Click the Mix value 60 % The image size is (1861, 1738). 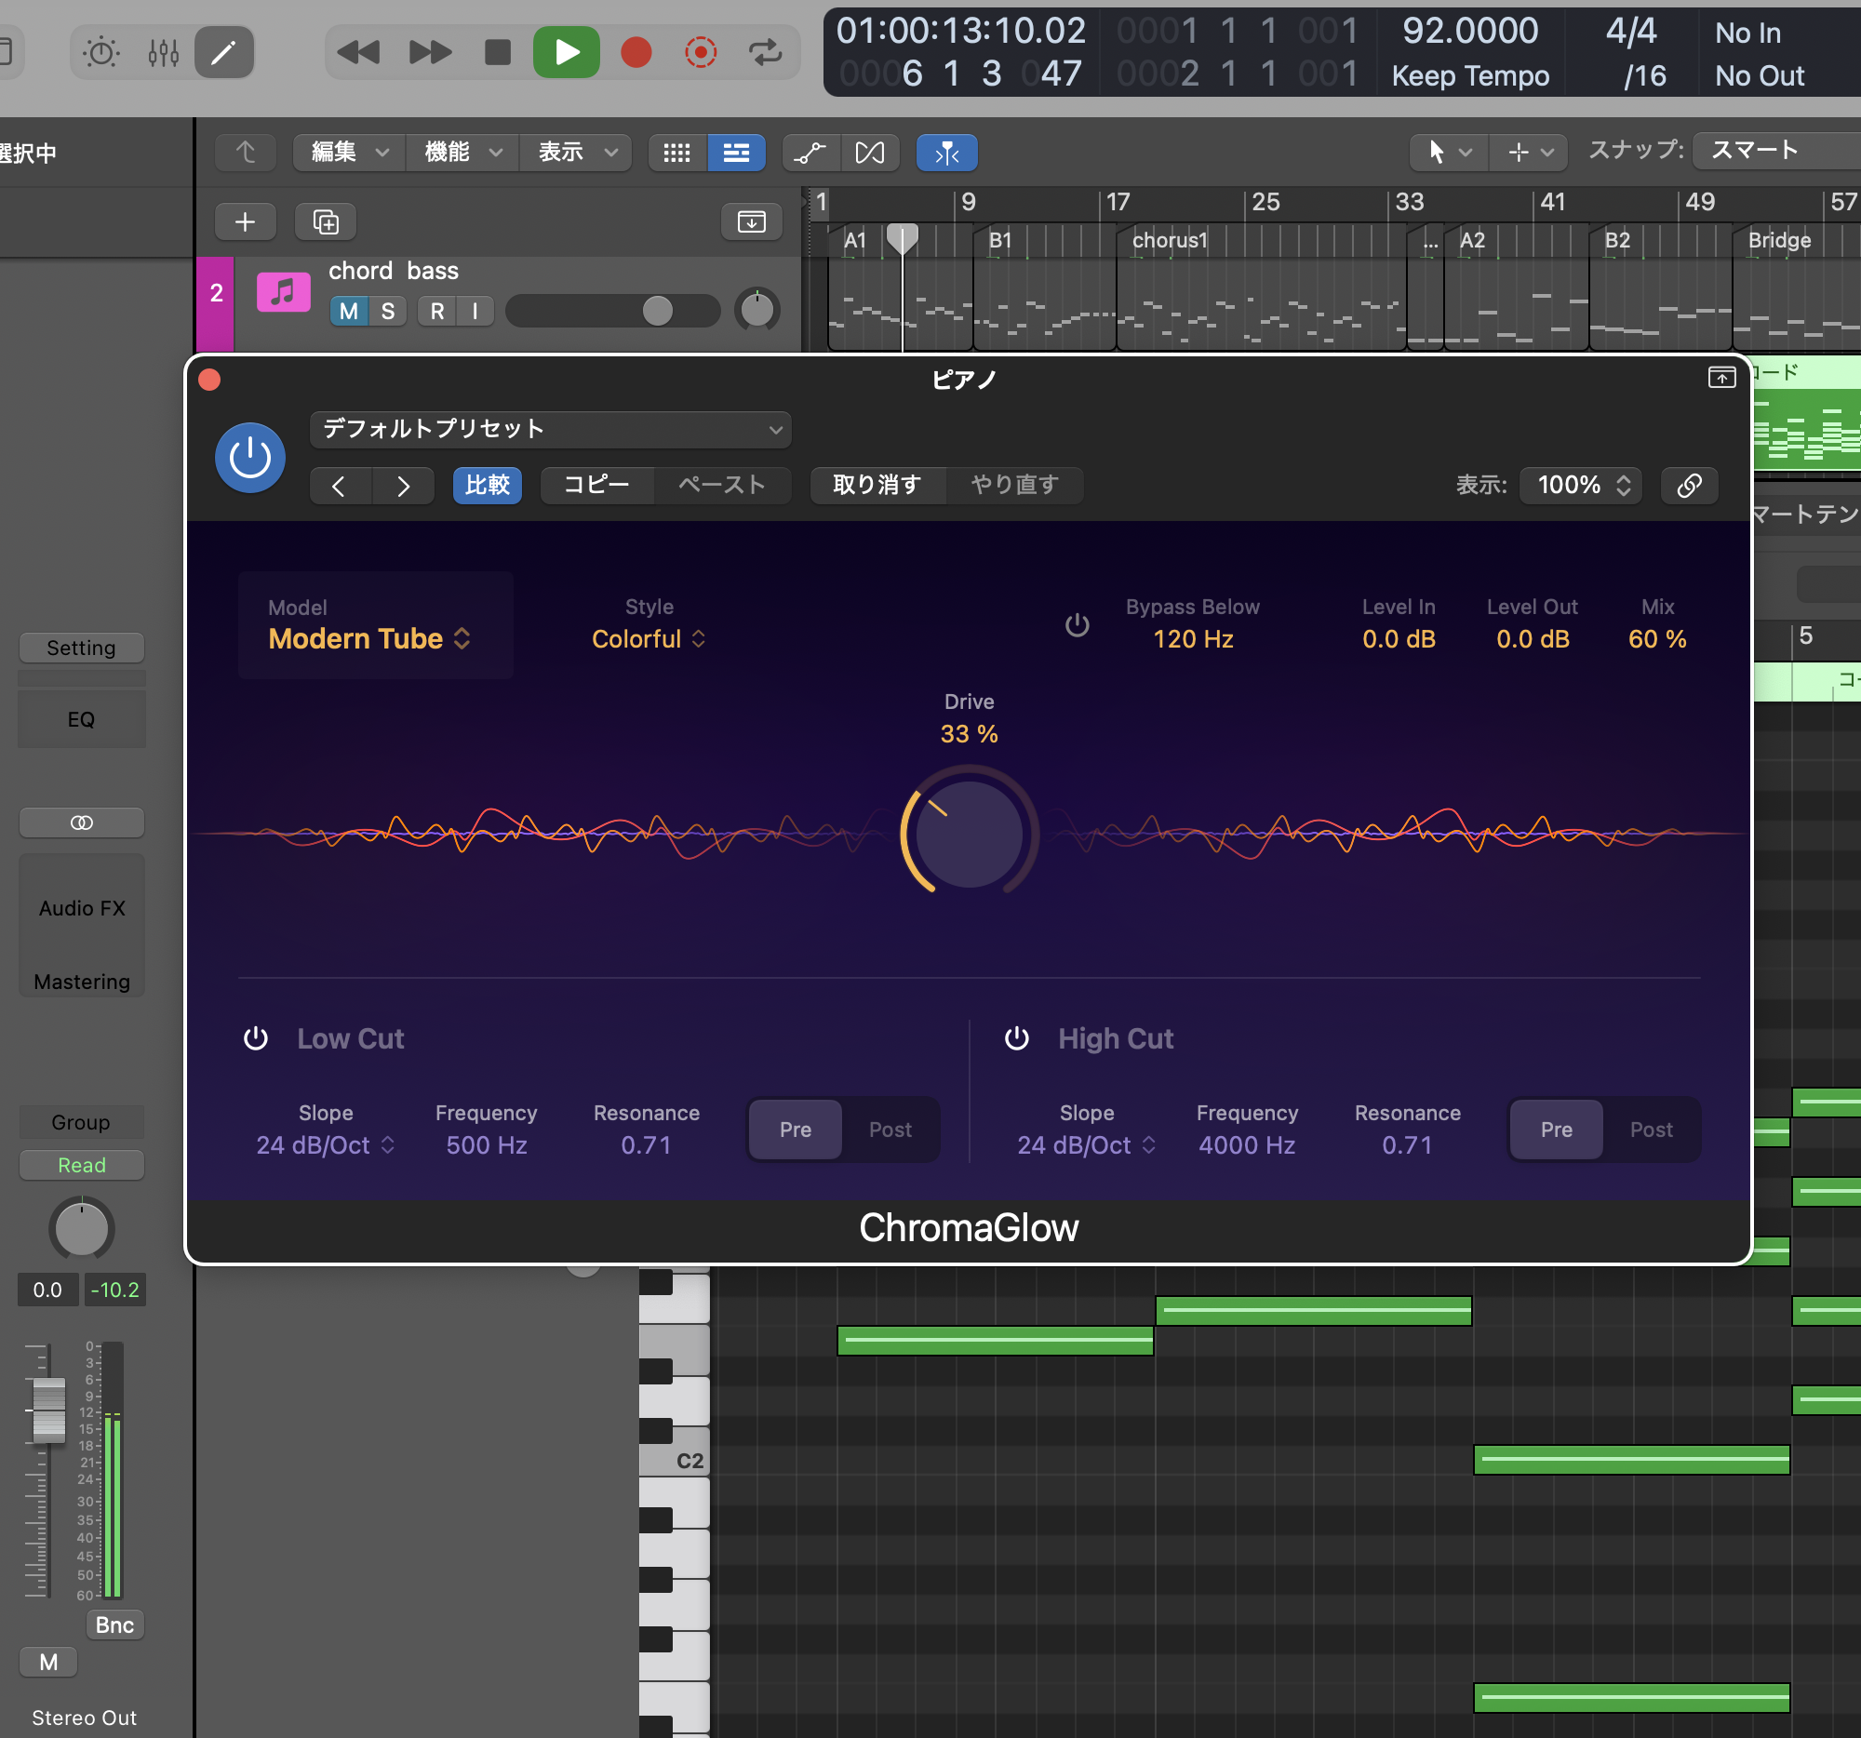(1657, 639)
